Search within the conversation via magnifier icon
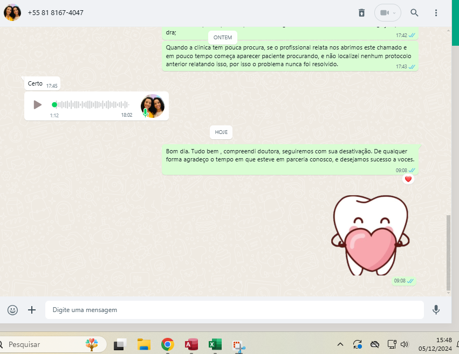Viewport: 459px width, 354px height. (x=414, y=13)
